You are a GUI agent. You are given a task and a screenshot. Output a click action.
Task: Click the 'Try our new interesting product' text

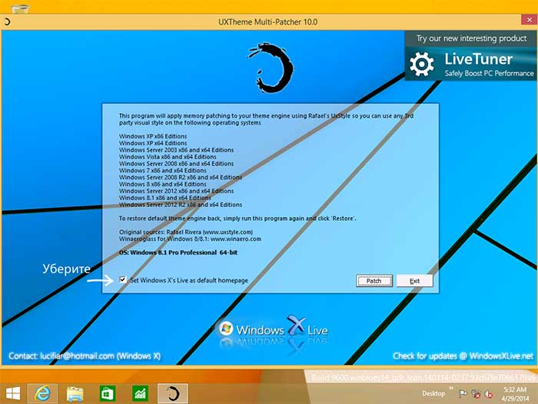click(x=471, y=38)
